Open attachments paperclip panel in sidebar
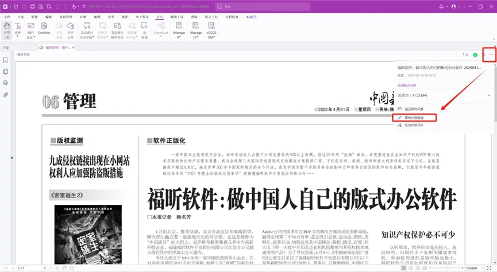Viewport: 497px width, 272px height. tap(5, 95)
